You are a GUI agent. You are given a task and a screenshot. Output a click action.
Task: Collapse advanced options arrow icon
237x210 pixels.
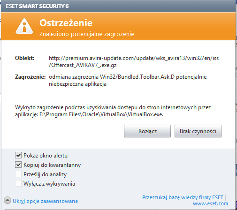coord(8,200)
